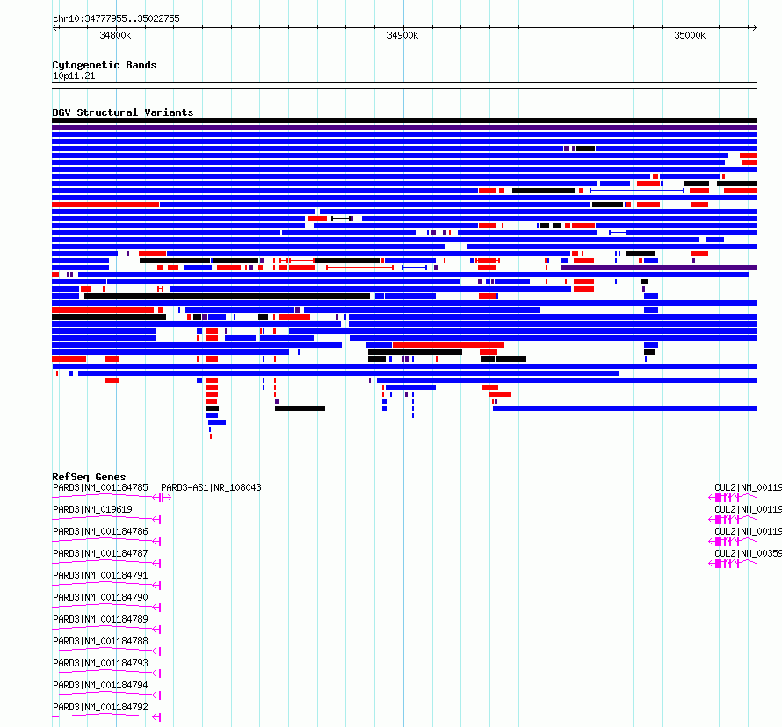Click the chr10:34777955..35022755 region label

[x=116, y=18]
